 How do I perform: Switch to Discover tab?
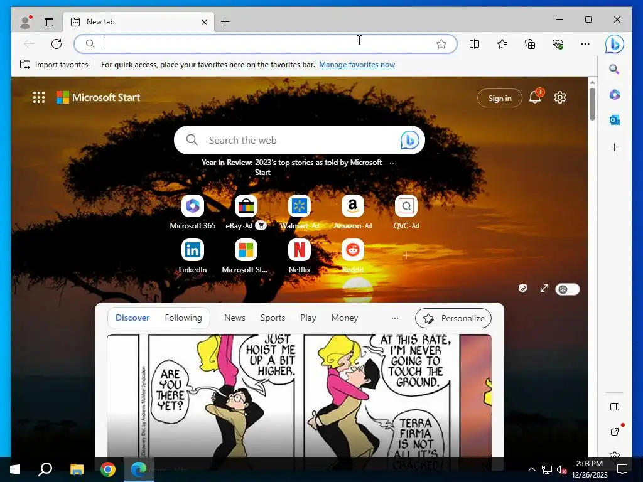132,318
